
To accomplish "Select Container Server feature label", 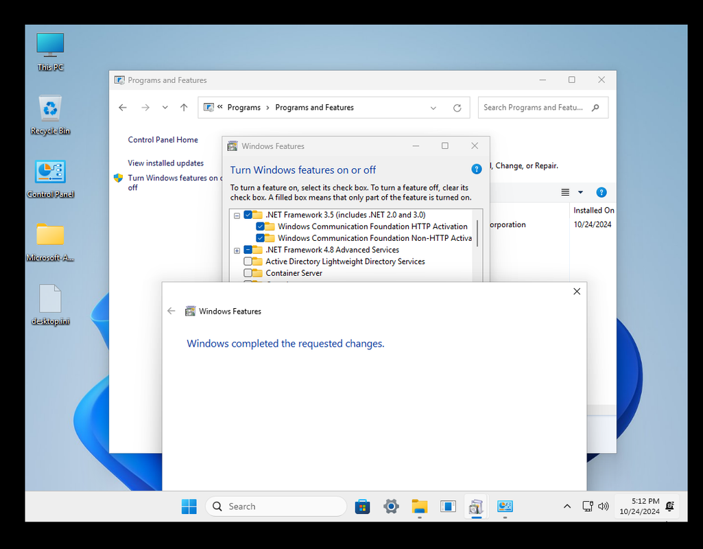I will (x=294, y=273).
